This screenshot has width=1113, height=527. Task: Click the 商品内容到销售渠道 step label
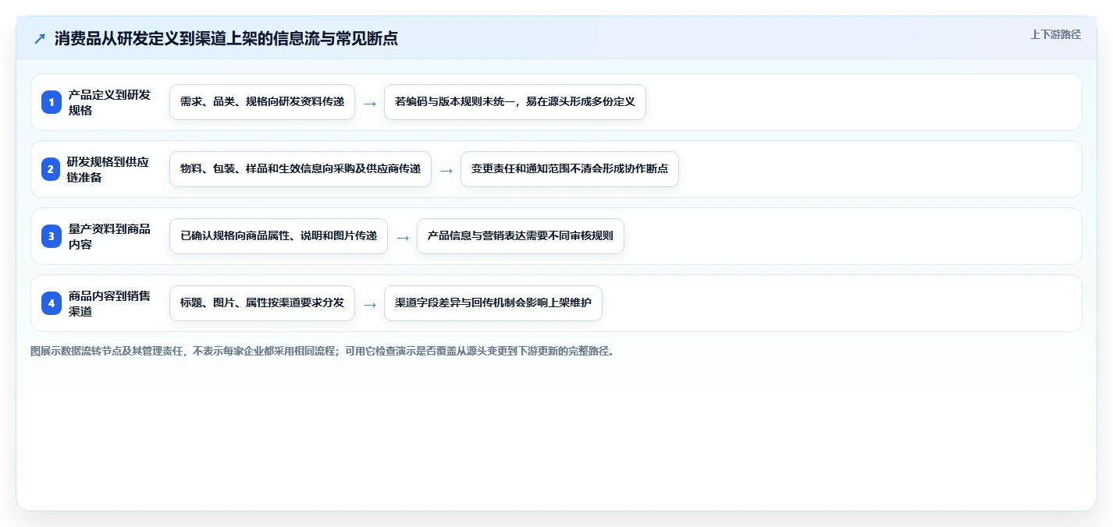[x=109, y=303]
